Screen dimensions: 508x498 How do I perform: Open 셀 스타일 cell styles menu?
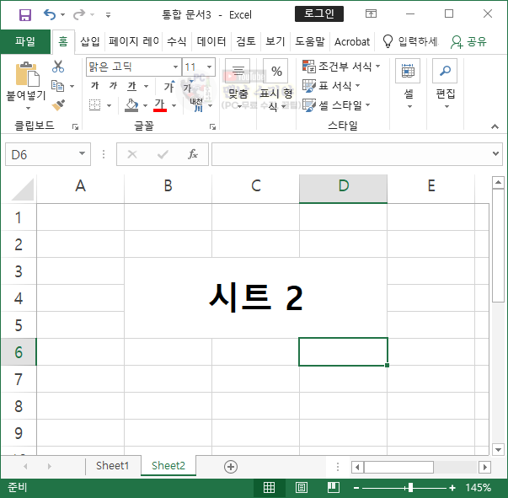336,105
